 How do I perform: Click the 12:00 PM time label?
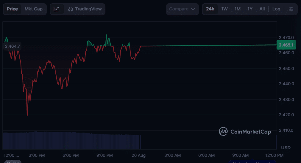[x=274, y=155]
